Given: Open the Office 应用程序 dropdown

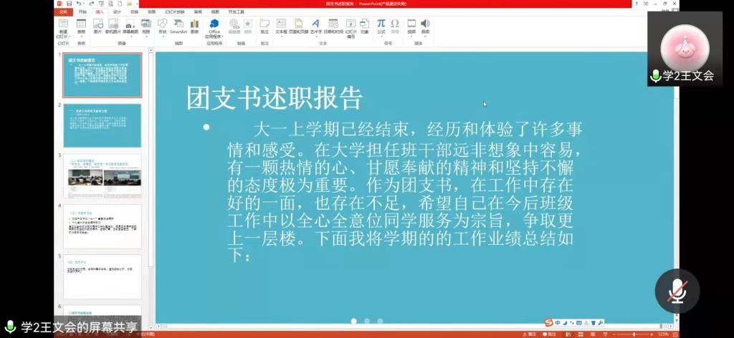Looking at the screenshot, I should 214,35.
